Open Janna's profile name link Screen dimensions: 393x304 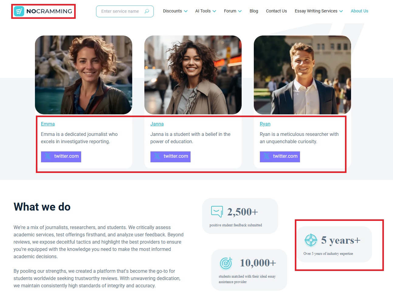click(x=157, y=124)
